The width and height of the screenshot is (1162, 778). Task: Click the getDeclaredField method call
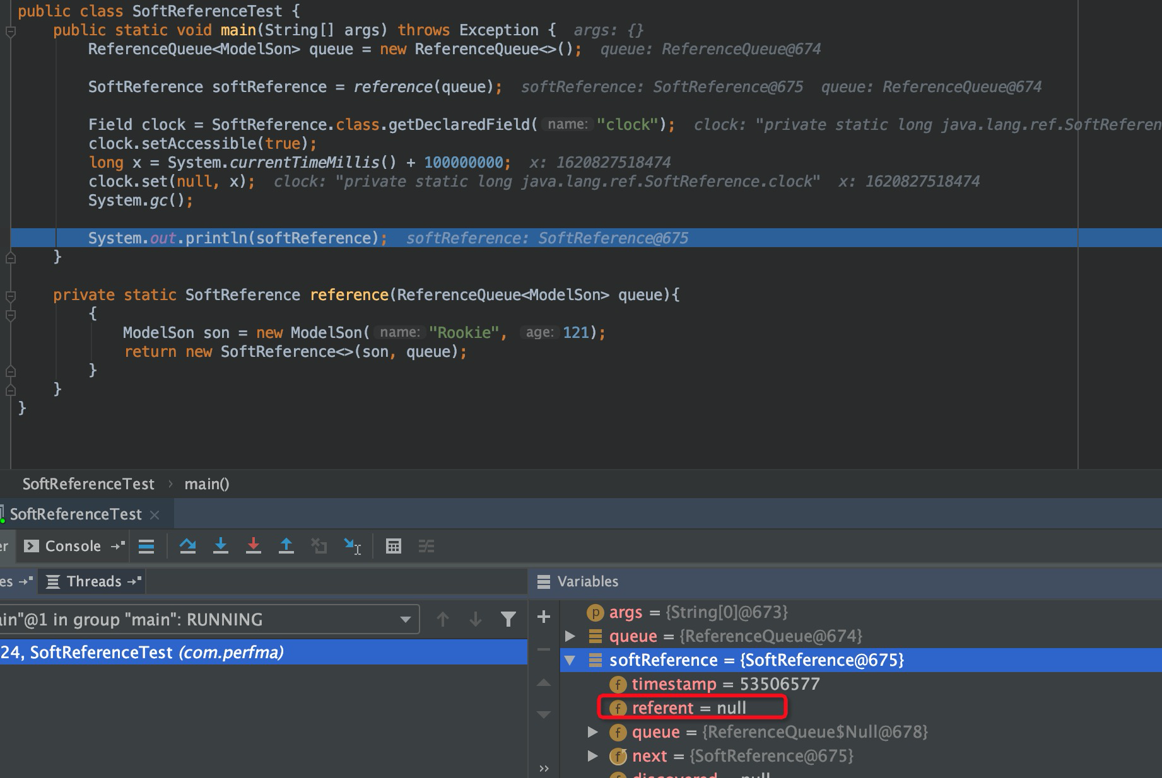pyautogui.click(x=459, y=125)
